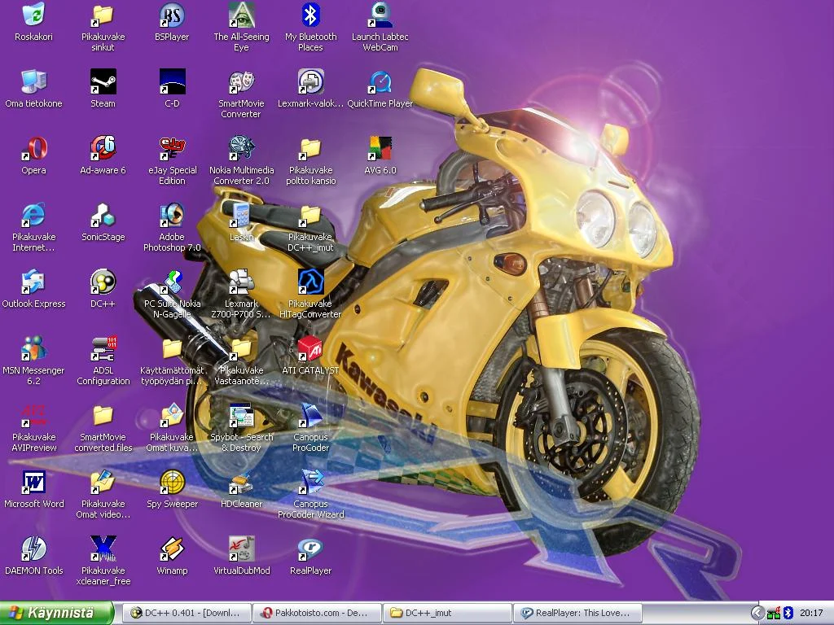Open the Microsoft Word shortcut

click(x=33, y=483)
